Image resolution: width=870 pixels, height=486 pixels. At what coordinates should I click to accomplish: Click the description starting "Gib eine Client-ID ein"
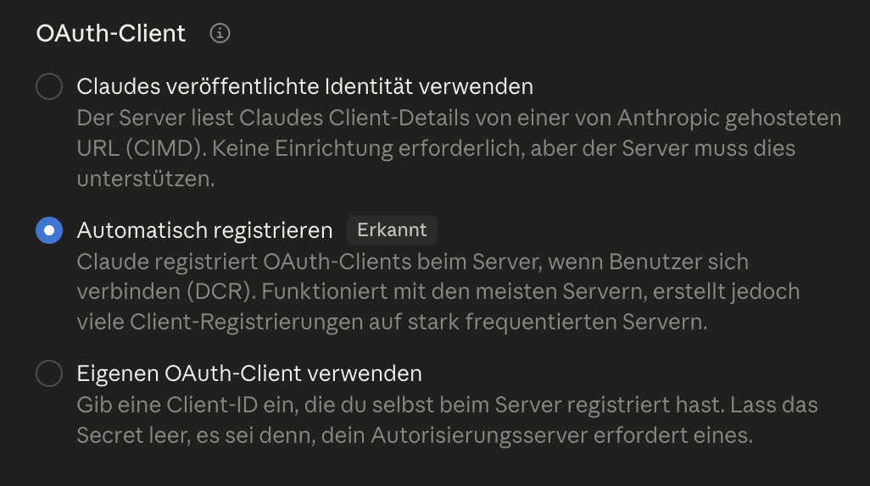(447, 420)
